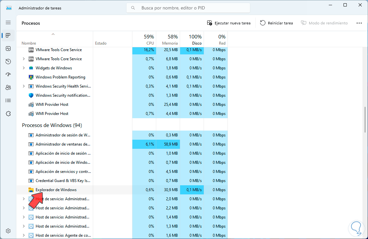The height and width of the screenshot is (239, 368).
Task: Expand the Windows Security Health Service row
Action: tap(24, 86)
